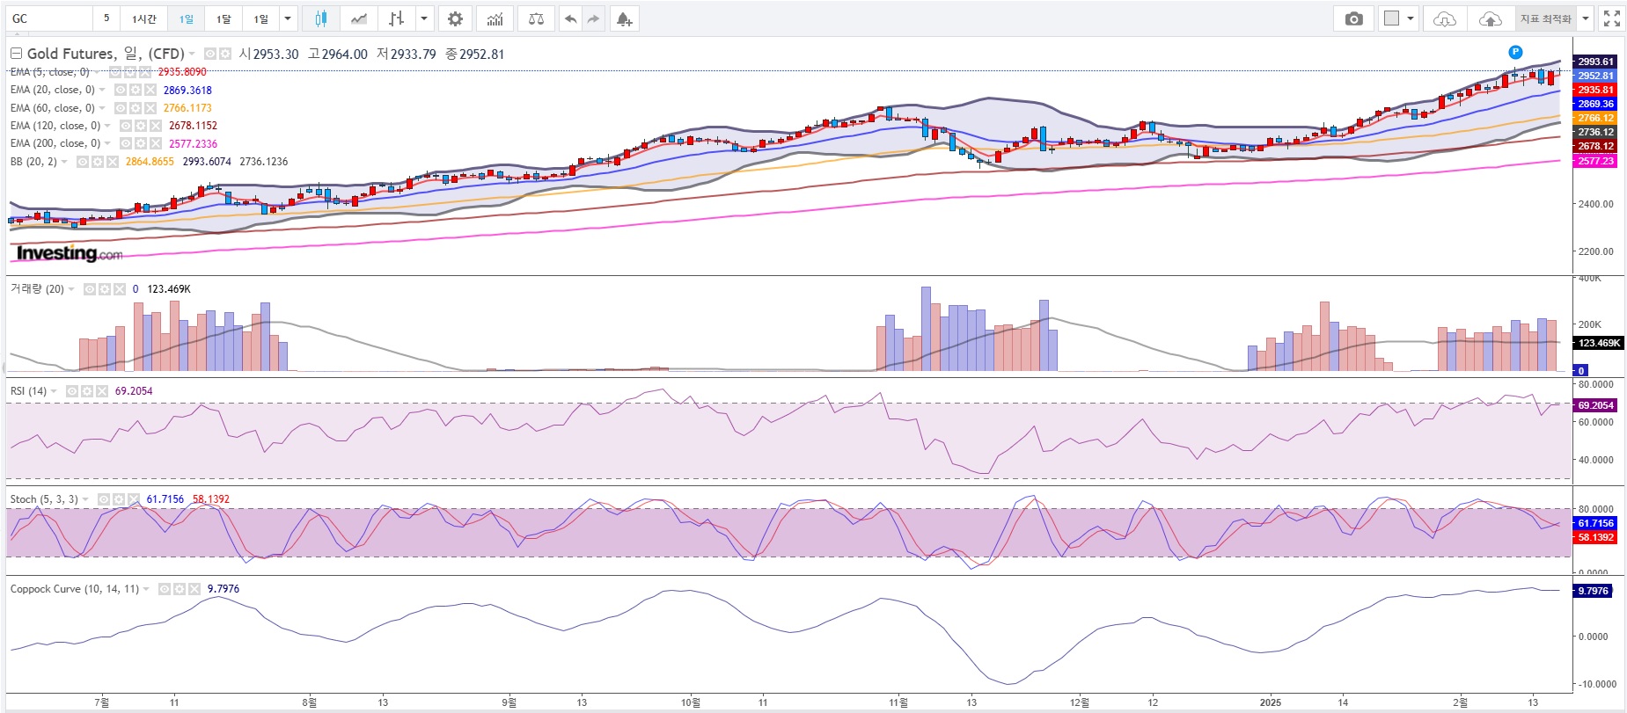
Task: Remove the EMA (60, close, 0) indicator
Action: 150,108
